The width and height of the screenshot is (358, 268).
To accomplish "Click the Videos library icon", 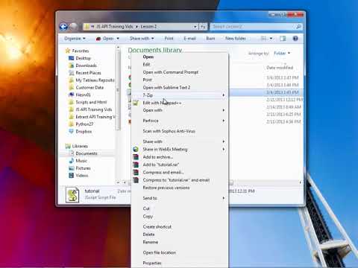I will coord(71,175).
